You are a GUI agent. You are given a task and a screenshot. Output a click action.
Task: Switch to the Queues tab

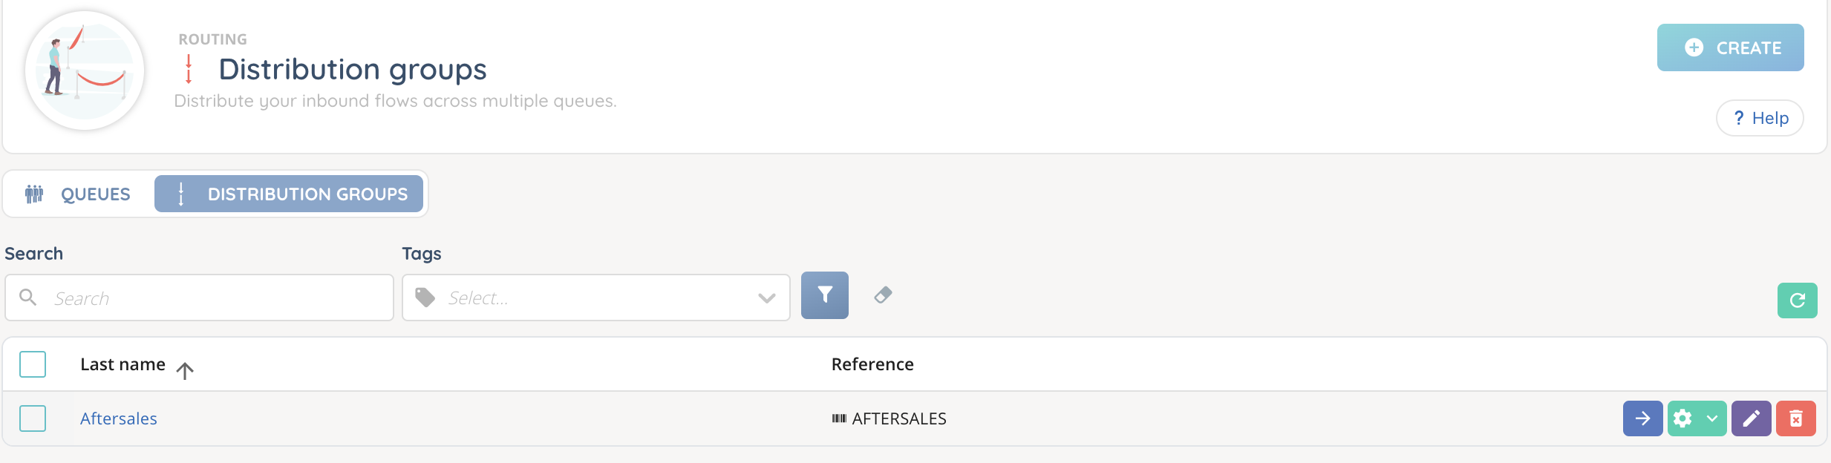pos(79,194)
